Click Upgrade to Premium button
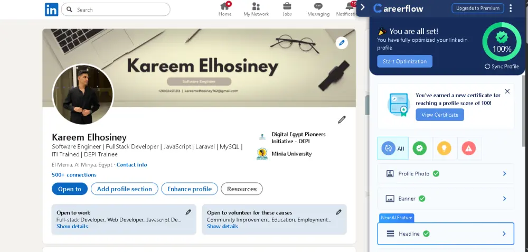Screen dimensions: 528x252 [477, 8]
